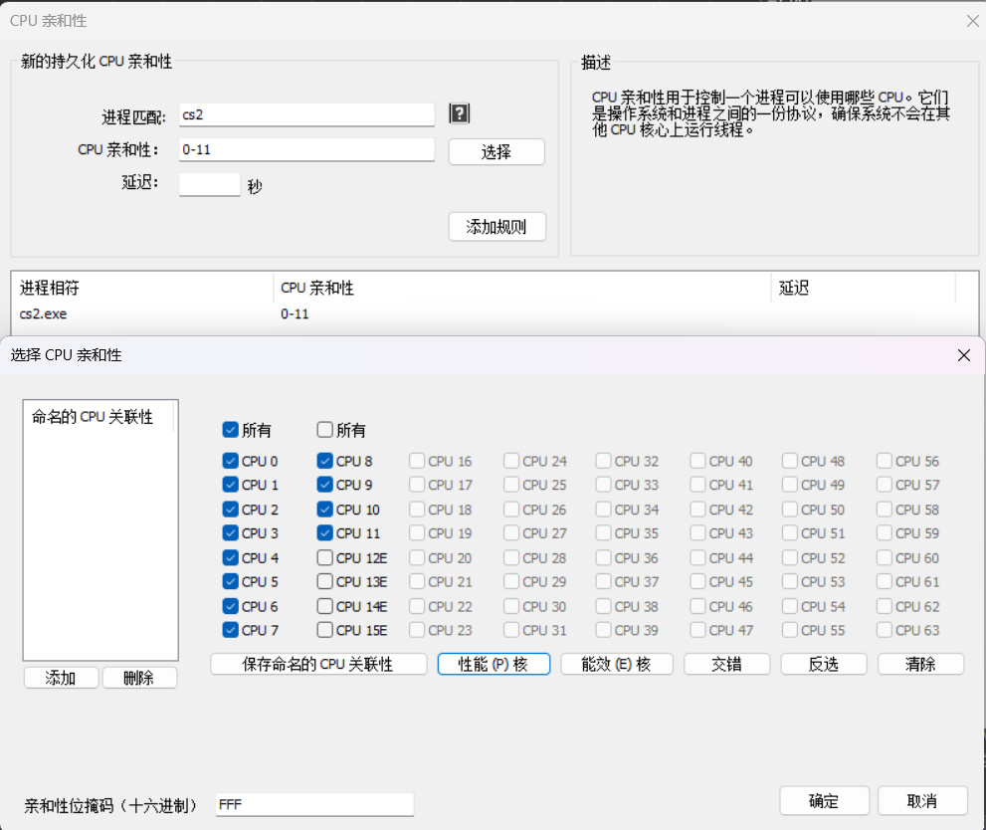Toggle CPU 2 checkbox
Image resolution: width=986 pixels, height=830 pixels.
[x=230, y=510]
